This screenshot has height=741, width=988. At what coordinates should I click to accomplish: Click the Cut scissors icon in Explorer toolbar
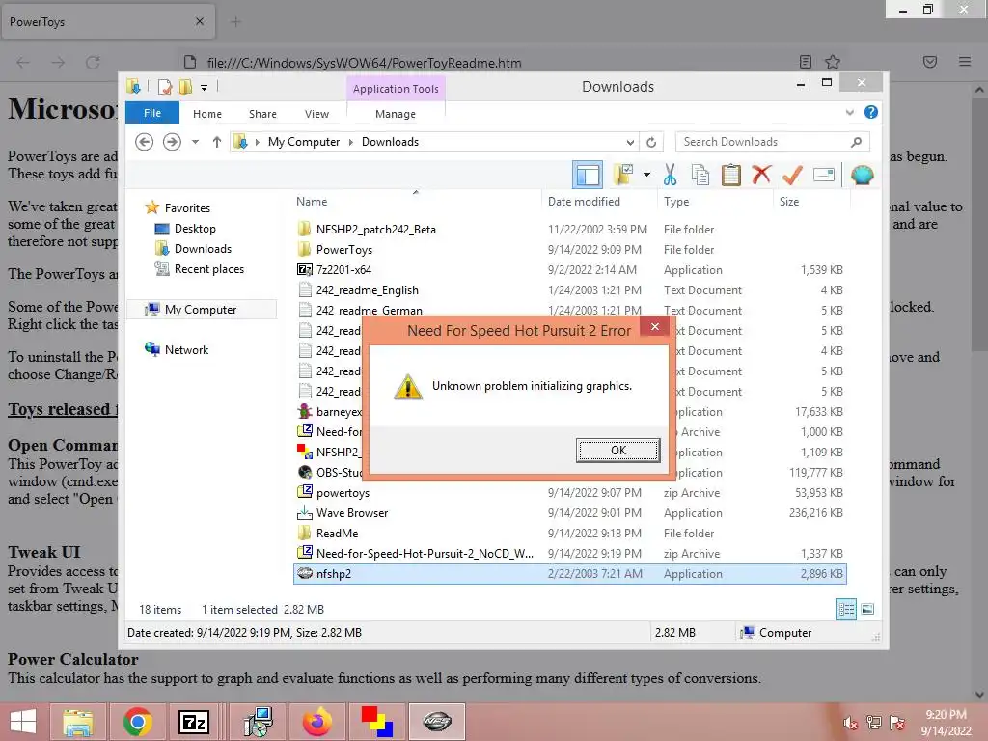click(670, 175)
